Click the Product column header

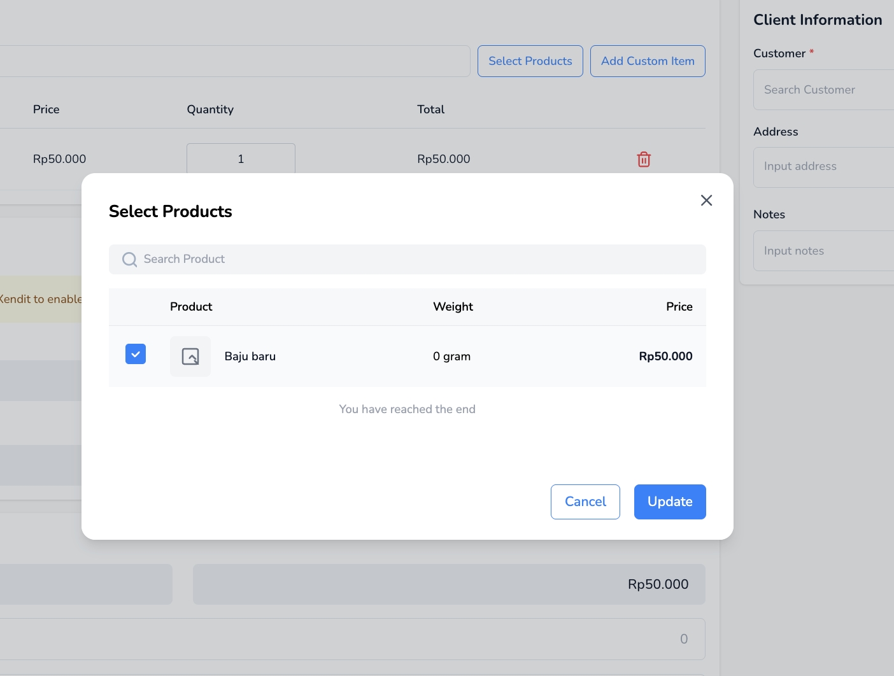coord(191,307)
